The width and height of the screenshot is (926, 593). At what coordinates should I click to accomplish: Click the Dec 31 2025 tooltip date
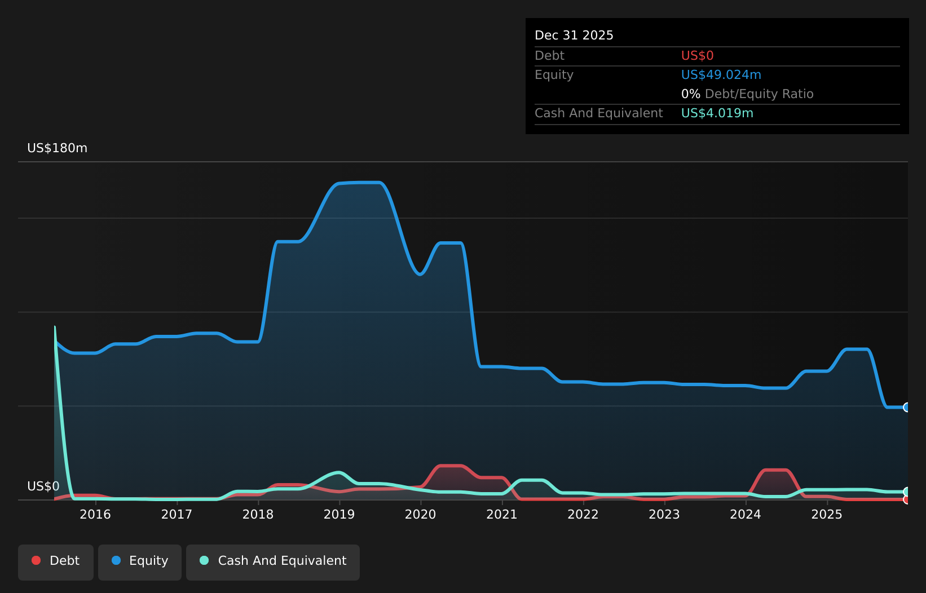574,36
